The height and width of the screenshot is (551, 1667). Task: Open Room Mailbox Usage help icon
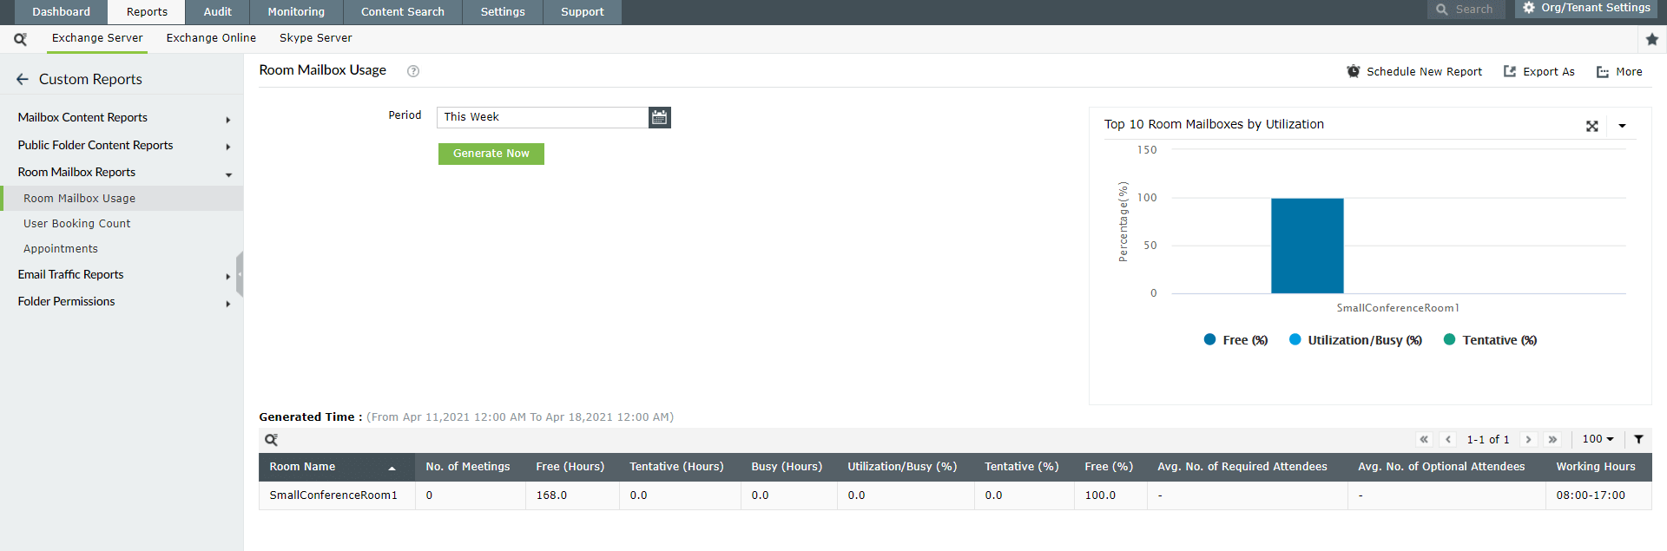(413, 71)
